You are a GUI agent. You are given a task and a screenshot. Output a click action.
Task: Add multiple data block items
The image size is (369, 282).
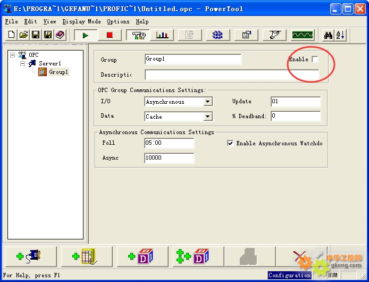pyautogui.click(x=198, y=256)
